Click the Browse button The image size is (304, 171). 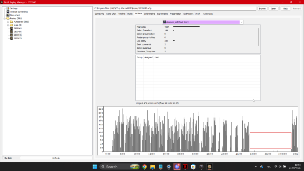(x=262, y=9)
